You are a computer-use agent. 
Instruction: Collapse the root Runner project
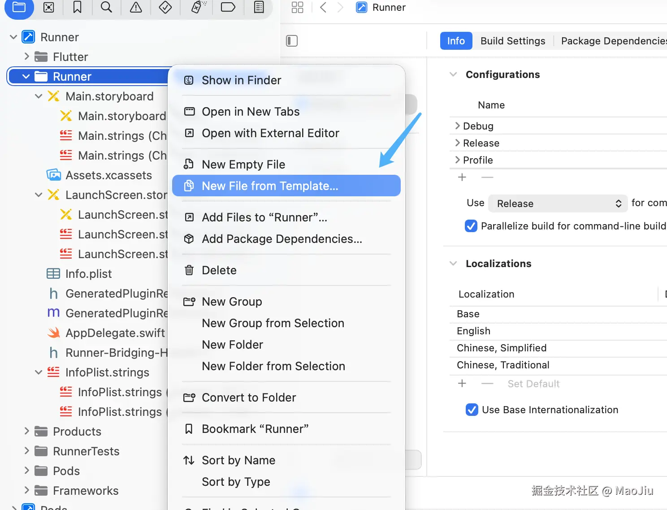[13, 37]
